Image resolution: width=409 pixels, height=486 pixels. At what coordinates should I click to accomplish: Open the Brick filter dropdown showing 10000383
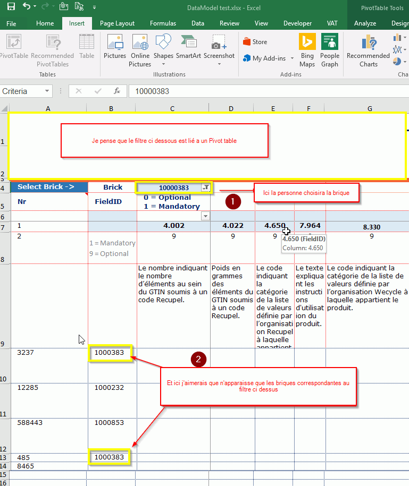[x=205, y=187]
